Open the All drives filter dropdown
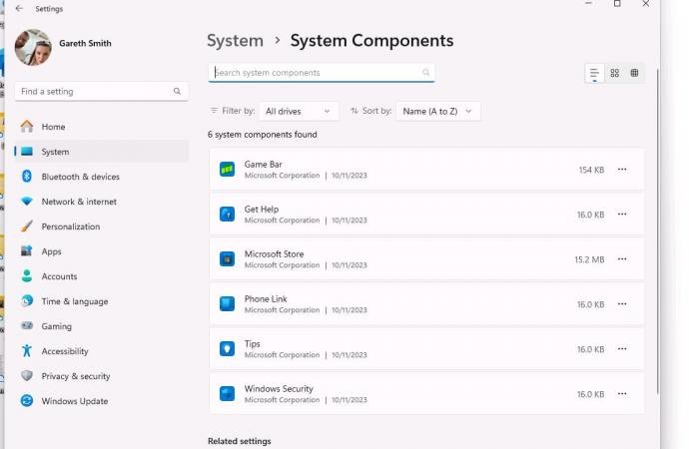Screen dimensions: 689x449 coord(299,111)
